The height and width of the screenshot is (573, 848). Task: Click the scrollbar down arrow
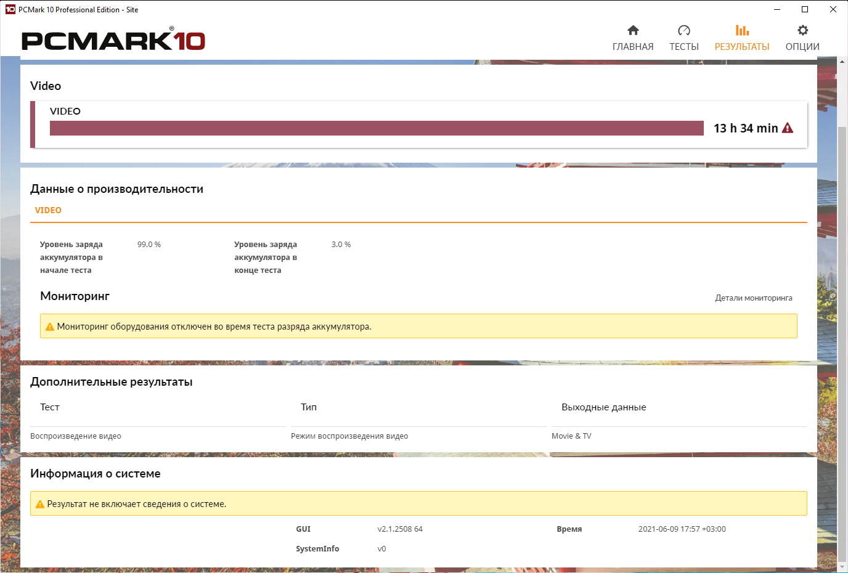tap(842, 567)
